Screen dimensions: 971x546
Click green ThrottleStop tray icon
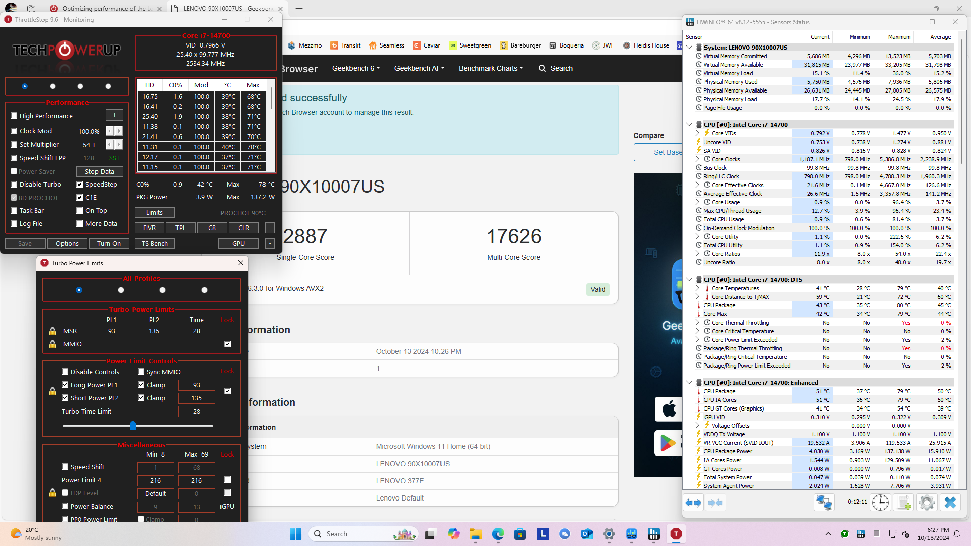[845, 534]
